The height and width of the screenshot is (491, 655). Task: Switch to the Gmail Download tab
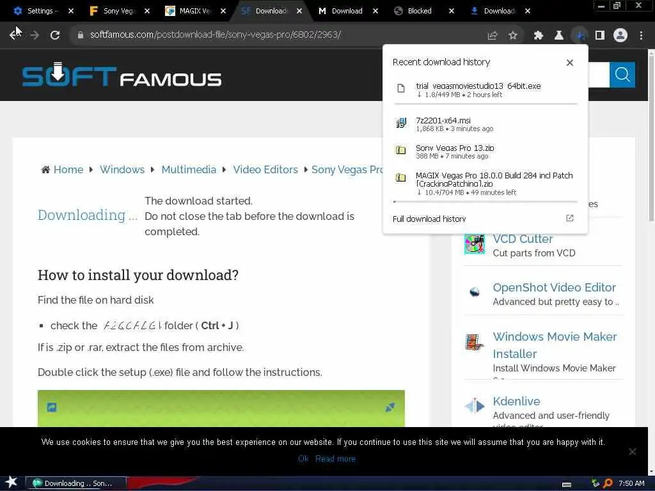point(342,11)
